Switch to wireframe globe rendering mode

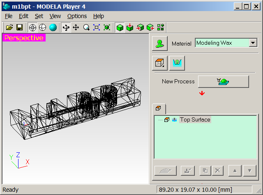[32, 28]
